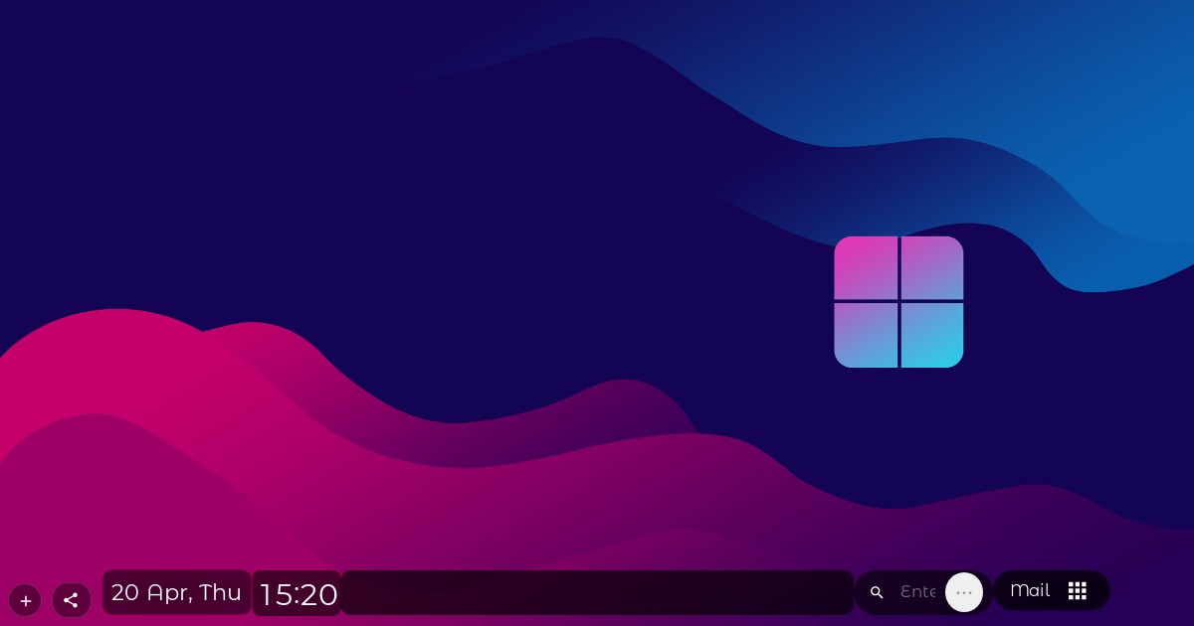Click the four-pane window logo on wallpaper

click(x=898, y=302)
